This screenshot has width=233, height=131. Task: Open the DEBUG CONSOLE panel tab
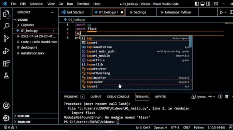[118, 97]
